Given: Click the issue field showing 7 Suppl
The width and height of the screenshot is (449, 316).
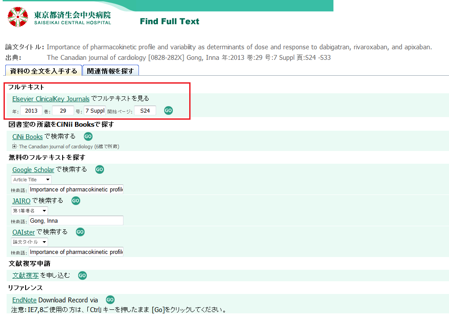Looking at the screenshot, I should point(95,111).
